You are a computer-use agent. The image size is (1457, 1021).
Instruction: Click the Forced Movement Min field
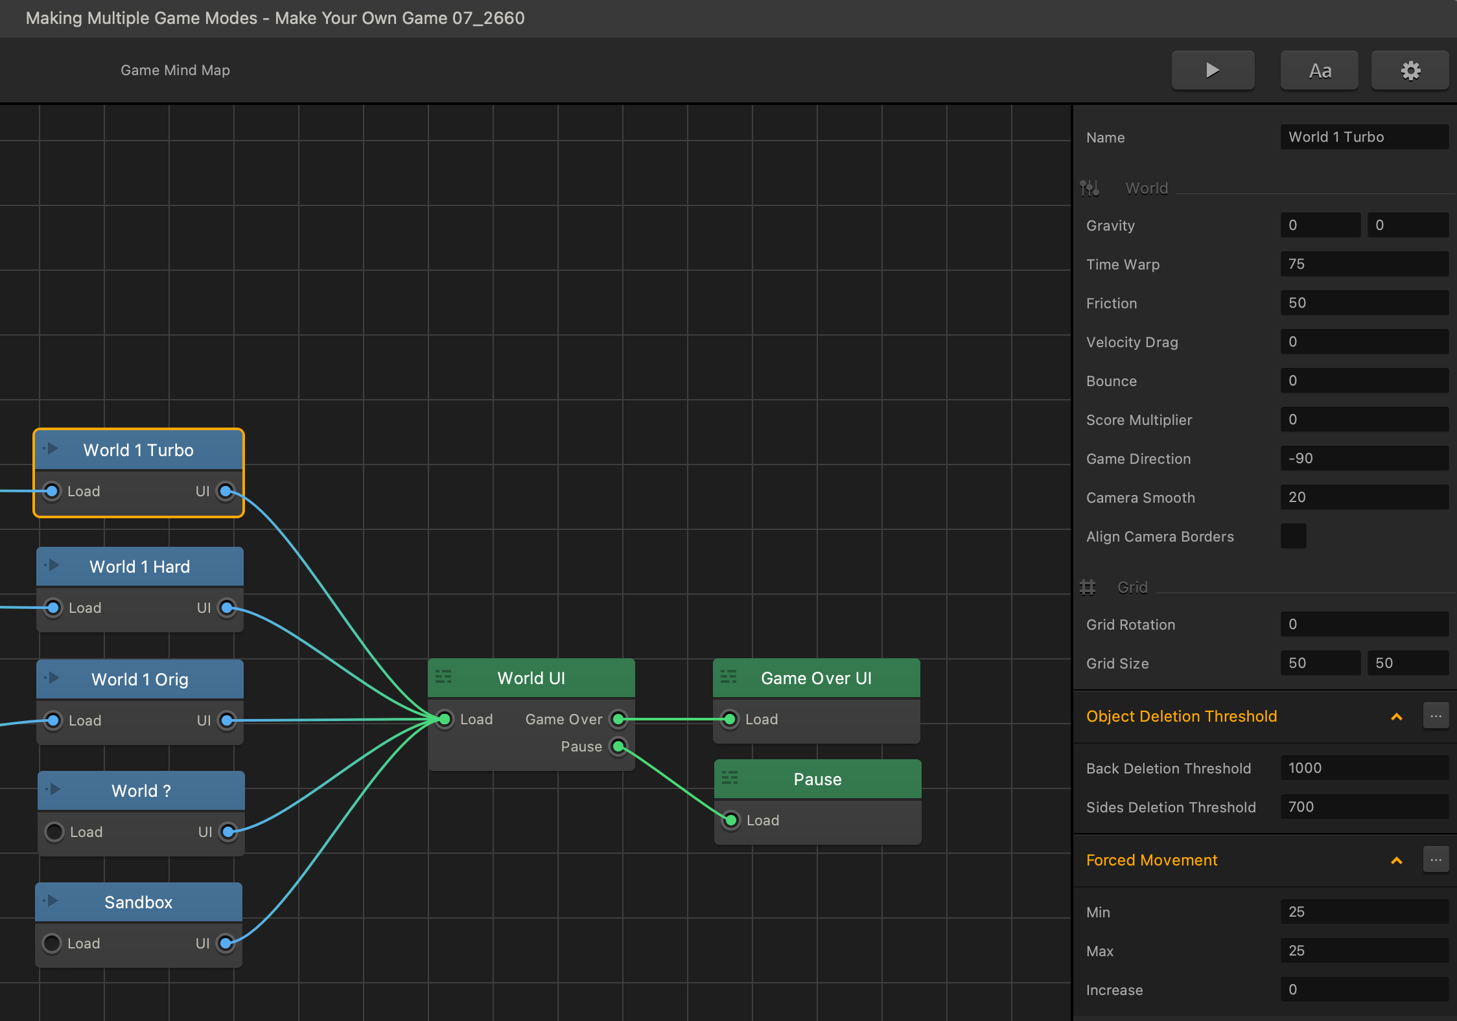pyautogui.click(x=1364, y=912)
